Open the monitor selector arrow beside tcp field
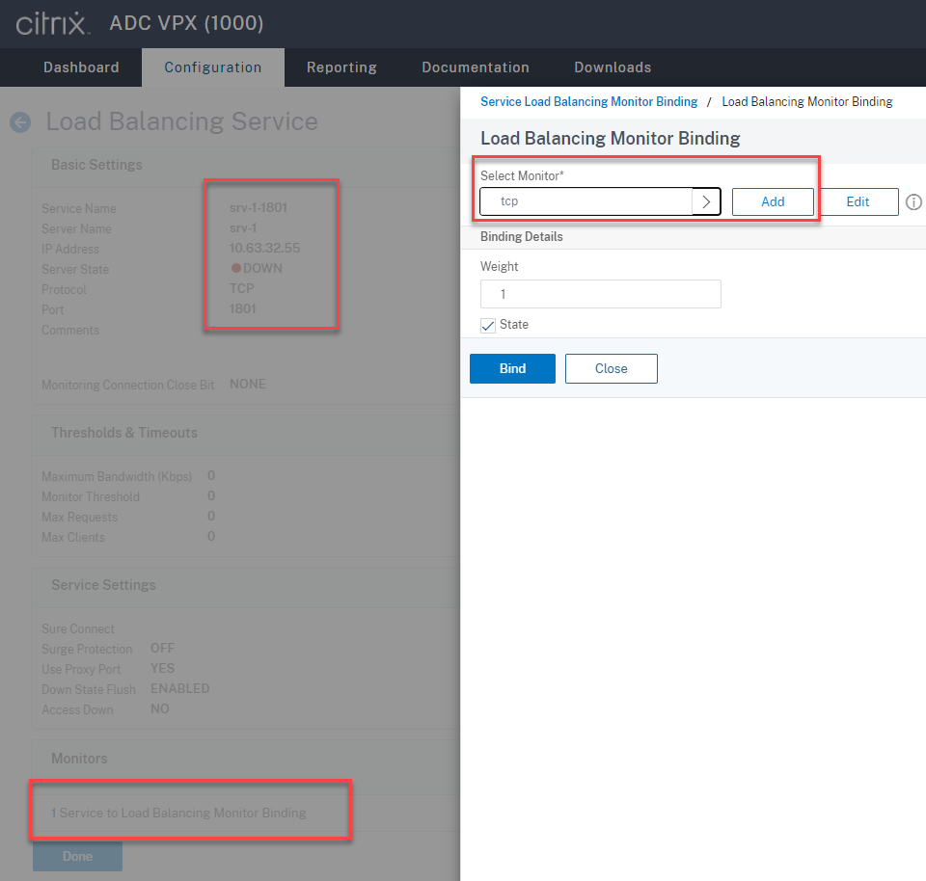This screenshot has width=926, height=881. coord(707,201)
